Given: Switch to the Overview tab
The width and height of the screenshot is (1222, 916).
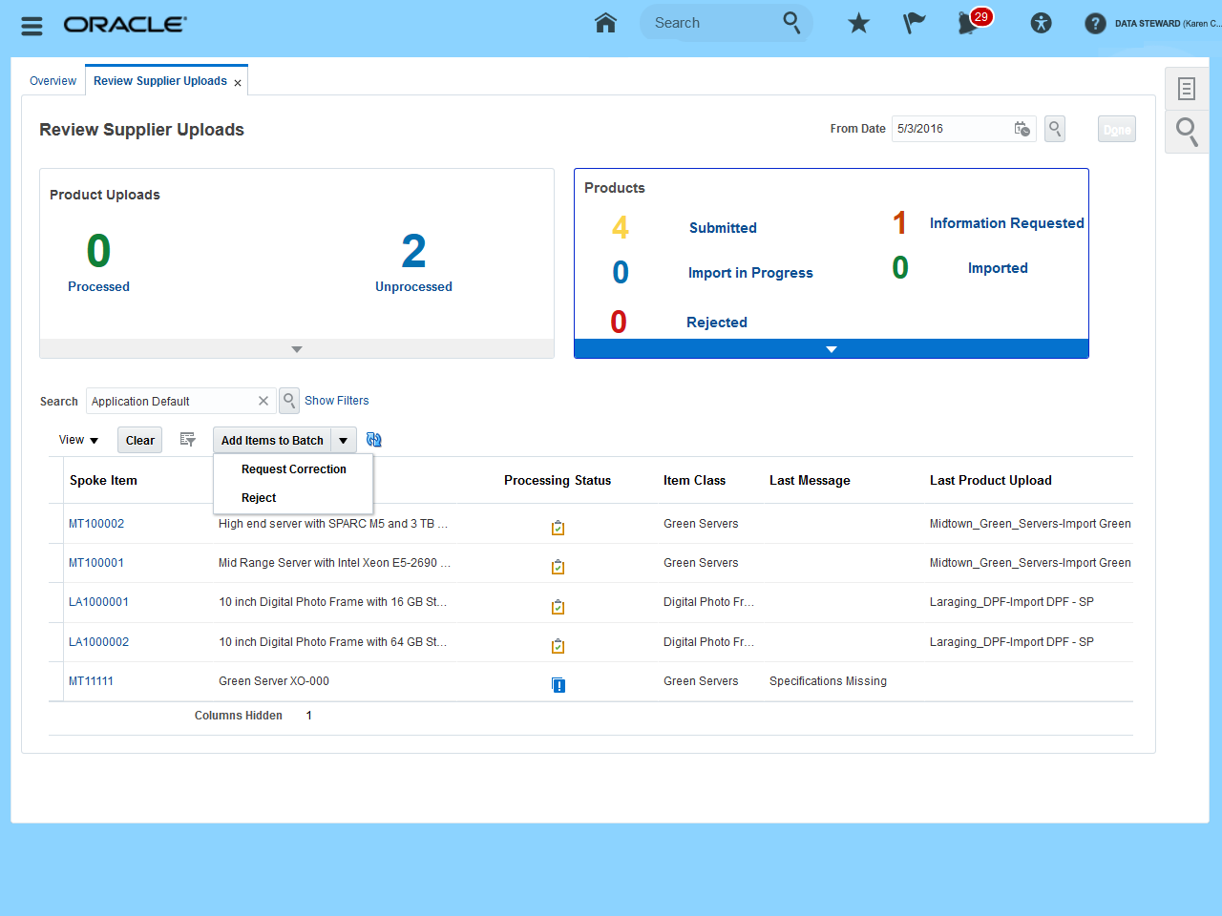Looking at the screenshot, I should point(53,80).
